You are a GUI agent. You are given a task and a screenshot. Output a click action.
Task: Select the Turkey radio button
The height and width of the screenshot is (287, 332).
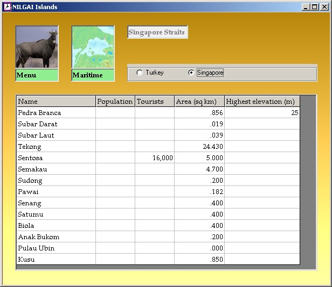(140, 73)
